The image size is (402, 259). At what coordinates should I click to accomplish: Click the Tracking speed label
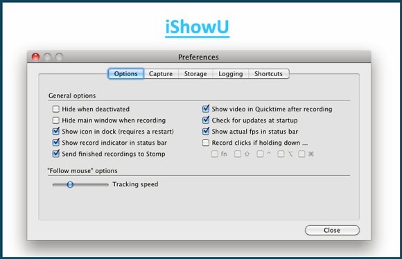[x=135, y=184]
